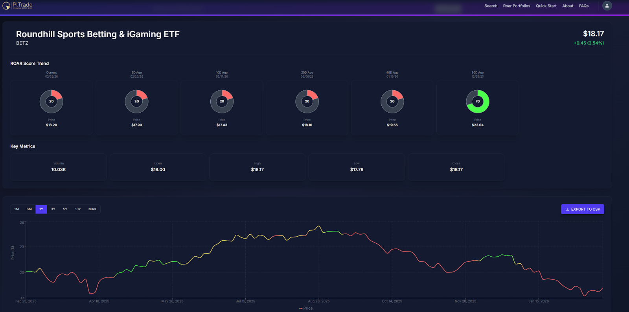
Task: Open the Search link in navigation
Action: [x=491, y=6]
